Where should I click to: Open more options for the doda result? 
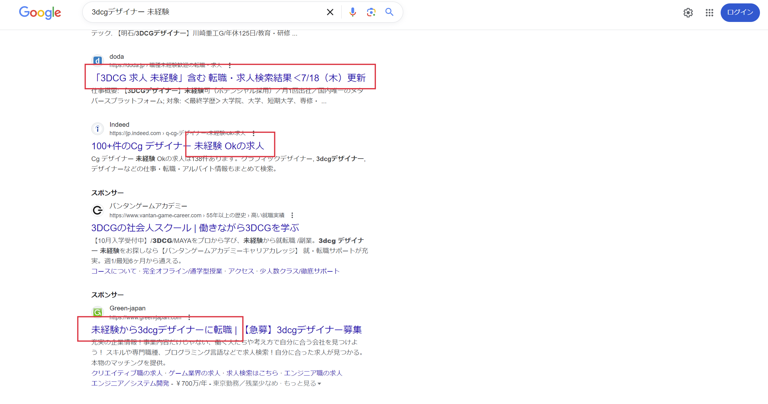point(230,65)
